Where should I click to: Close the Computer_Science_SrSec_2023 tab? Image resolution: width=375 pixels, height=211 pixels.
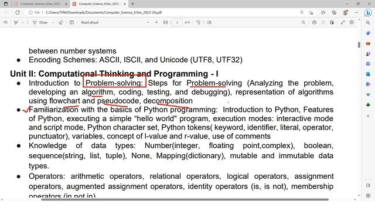(x=124, y=4)
